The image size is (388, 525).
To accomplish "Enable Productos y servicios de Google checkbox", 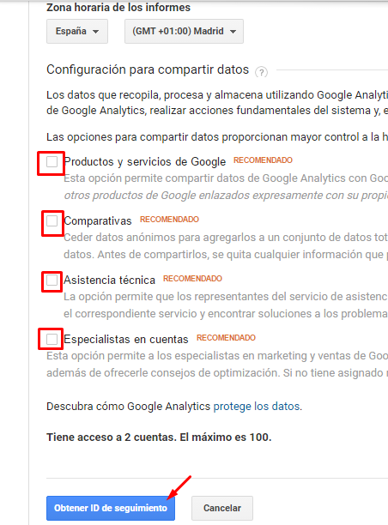I will pos(52,162).
